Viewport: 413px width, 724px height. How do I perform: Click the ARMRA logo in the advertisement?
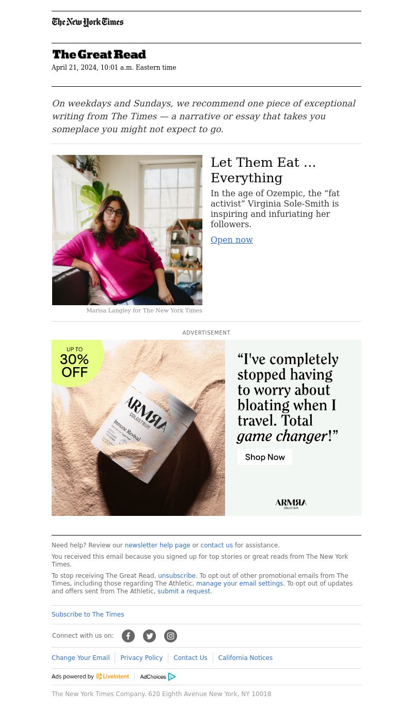[291, 504]
